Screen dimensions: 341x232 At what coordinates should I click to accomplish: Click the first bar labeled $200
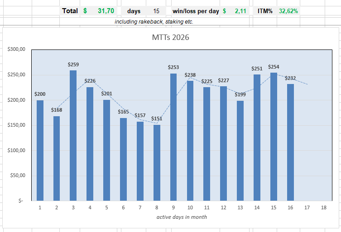pyautogui.click(x=40, y=150)
